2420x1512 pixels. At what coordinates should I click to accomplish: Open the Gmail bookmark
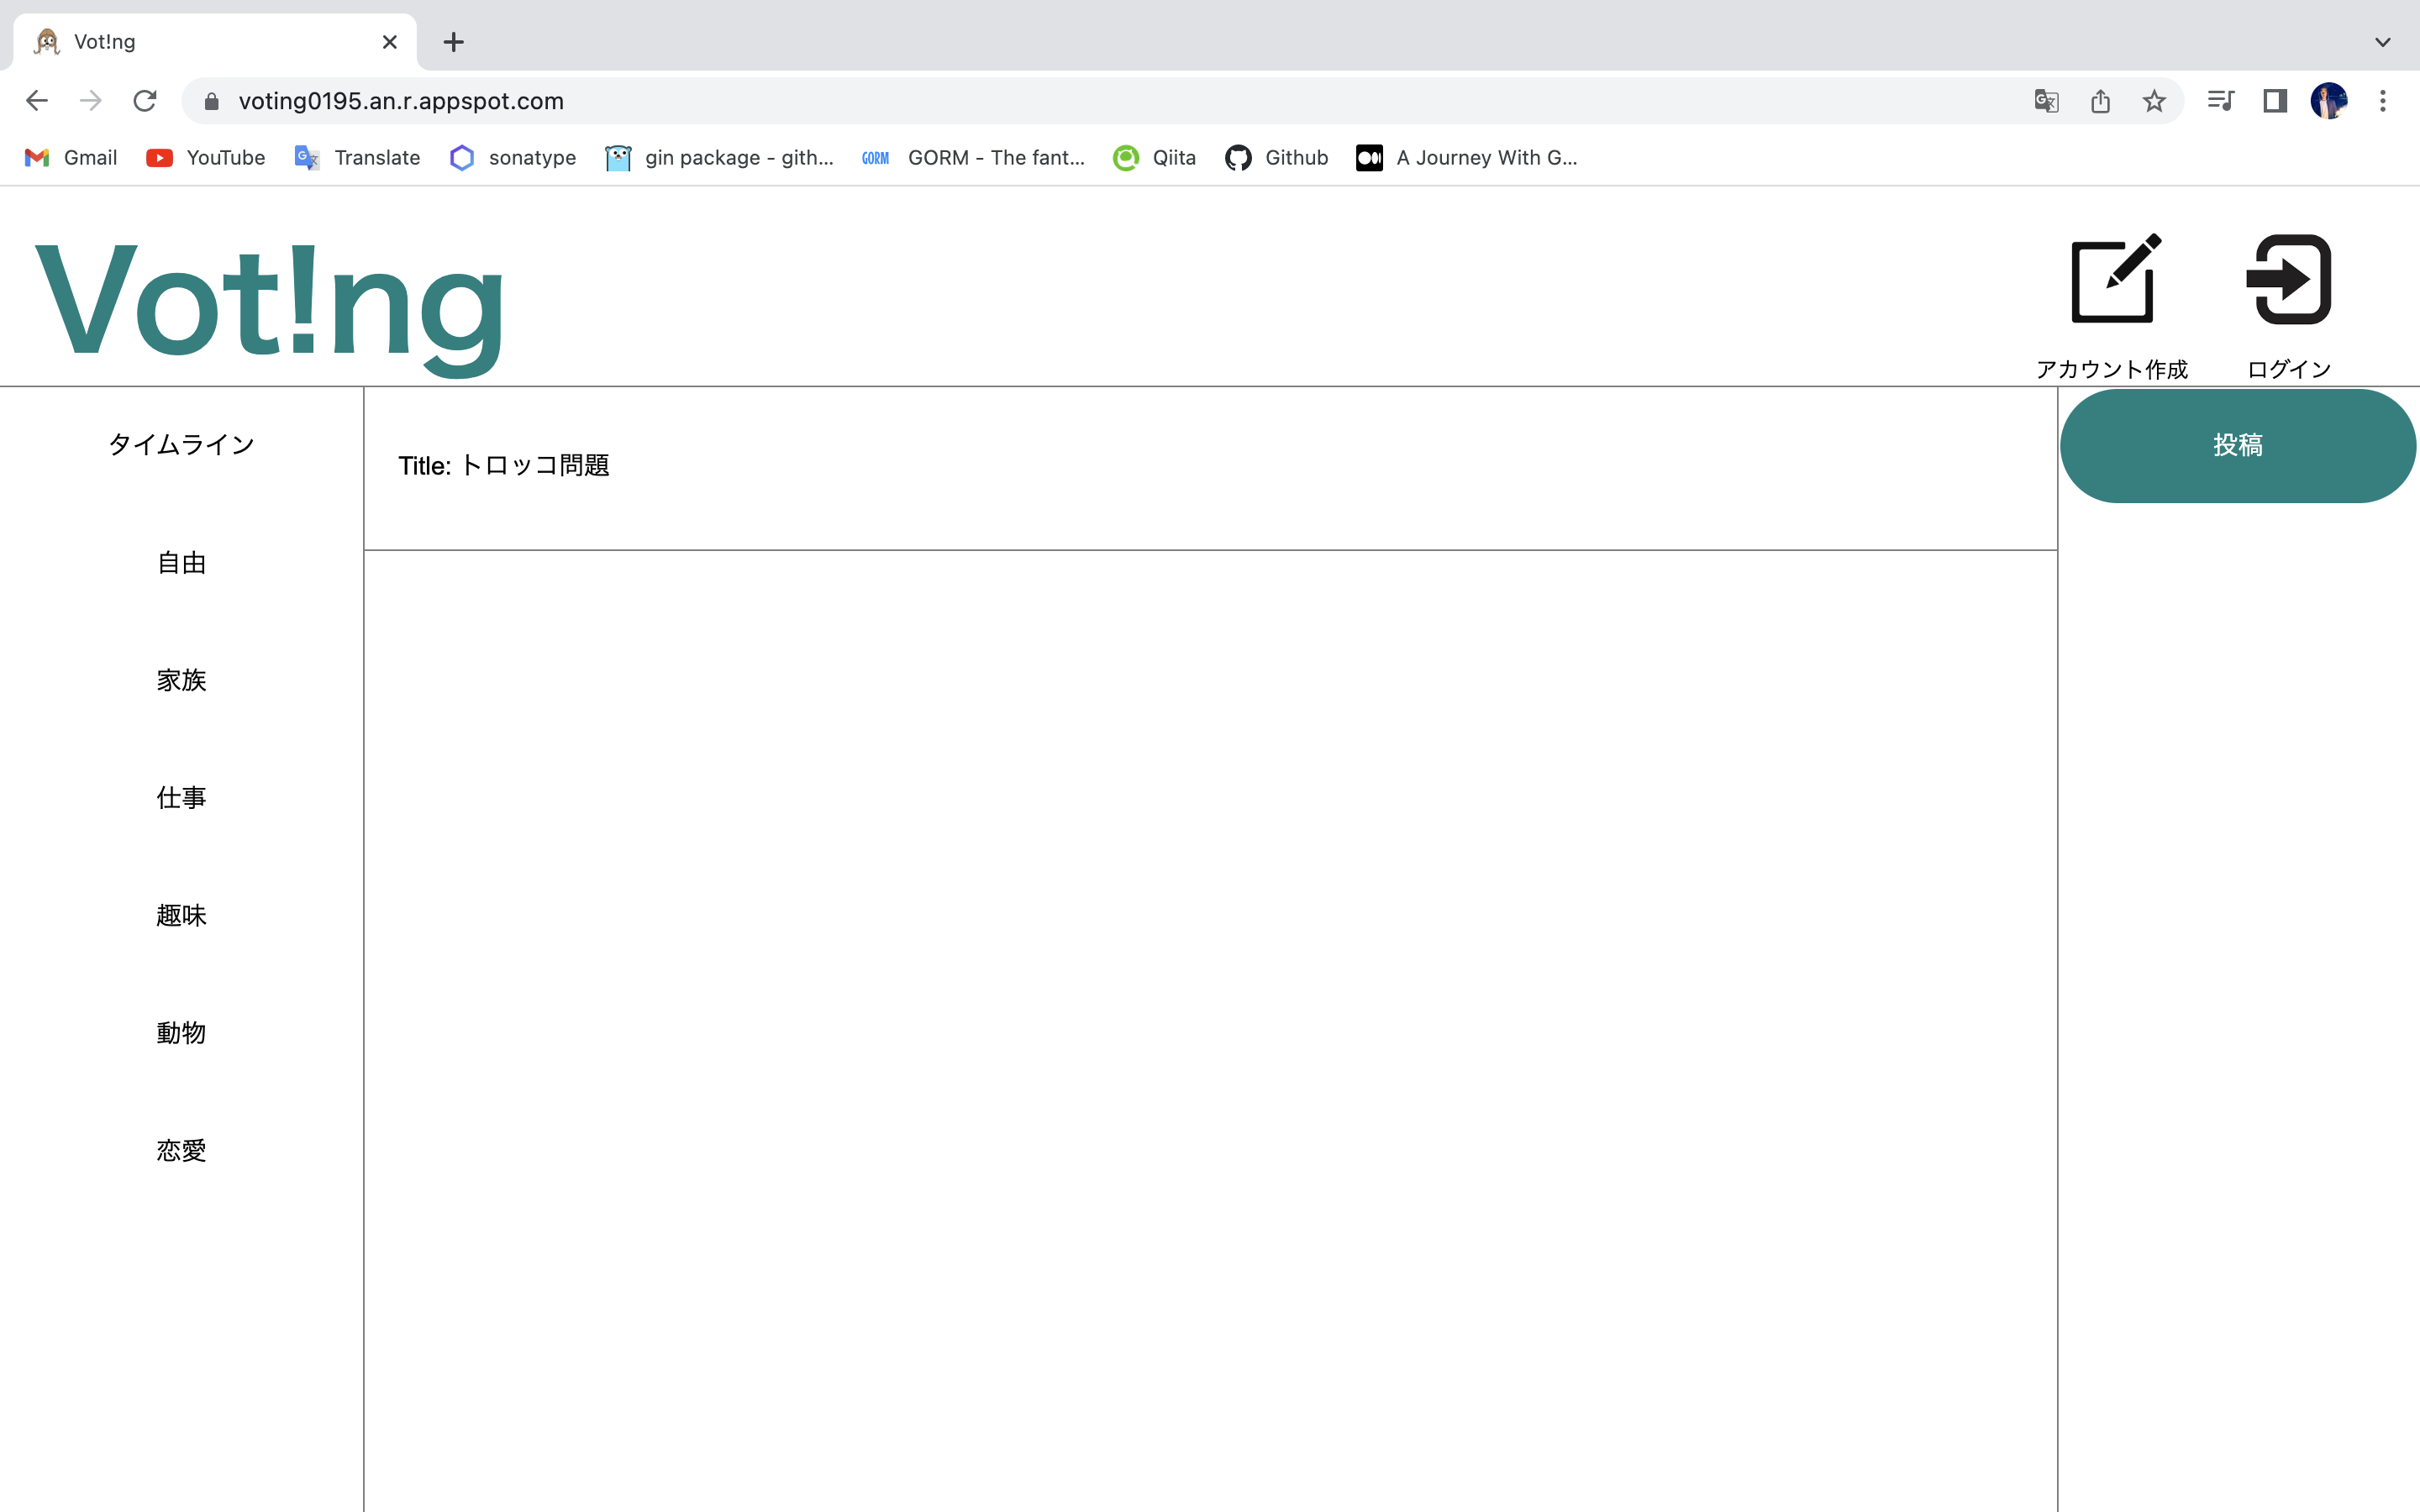[70, 158]
